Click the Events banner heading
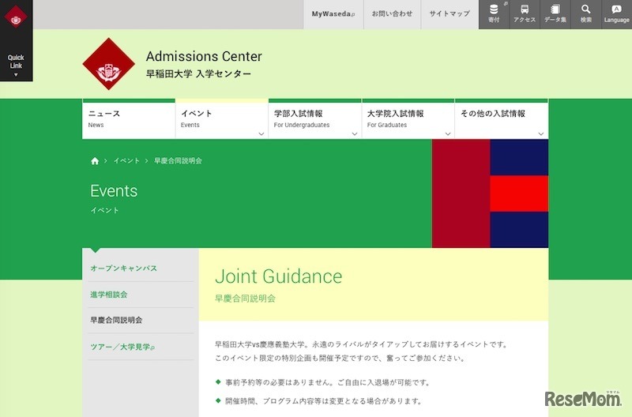Screen dimensions: 632x417 pos(114,190)
